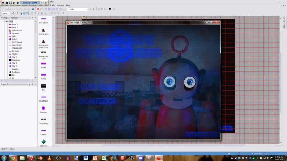The width and height of the screenshot is (287, 161).
Task: Open Workspace Toolbar panel options arrow
Action: 29,18
